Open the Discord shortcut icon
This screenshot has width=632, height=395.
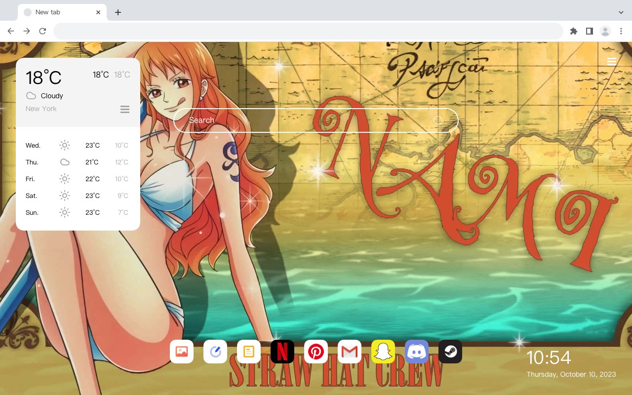(417, 352)
